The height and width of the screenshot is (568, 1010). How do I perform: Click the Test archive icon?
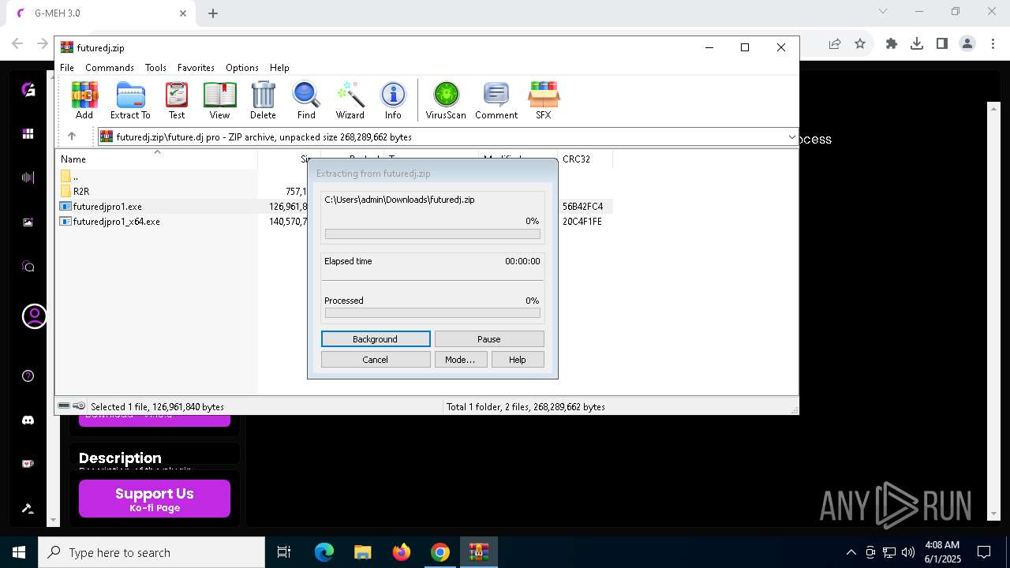pos(177,100)
